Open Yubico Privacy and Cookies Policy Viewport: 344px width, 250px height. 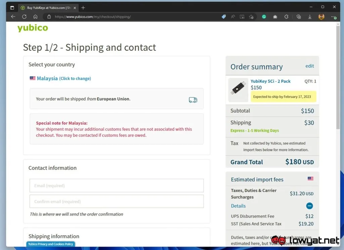coord(50,244)
